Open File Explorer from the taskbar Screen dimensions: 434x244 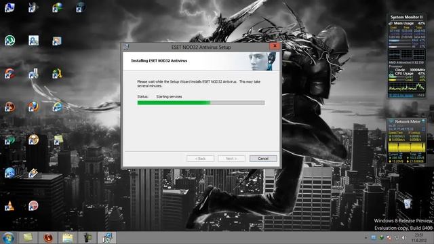click(67, 238)
